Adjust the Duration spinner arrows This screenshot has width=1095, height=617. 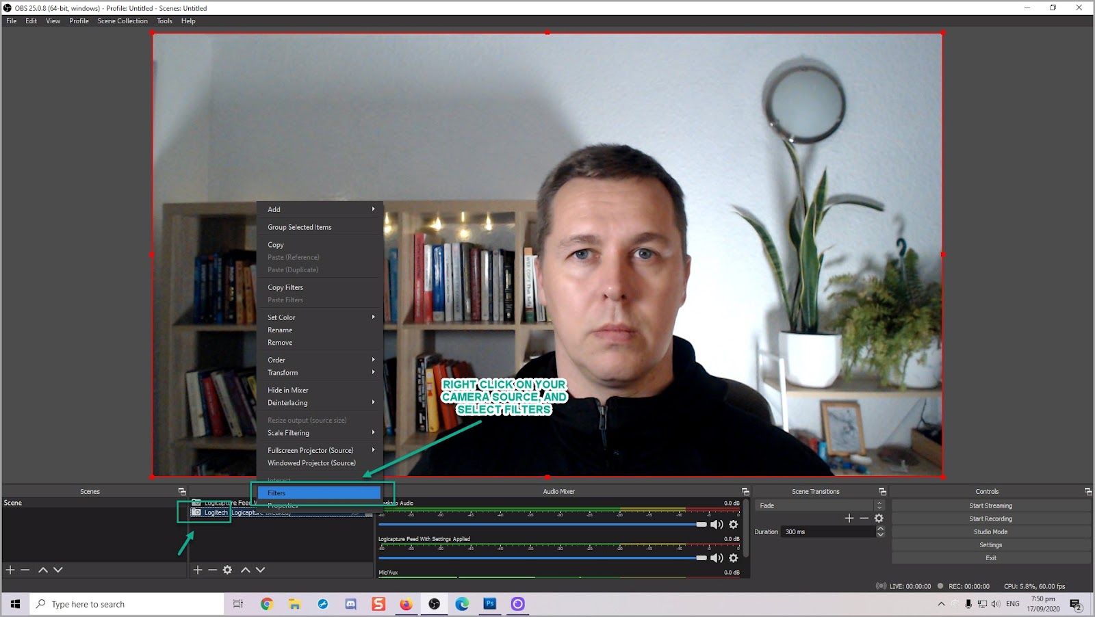coord(880,531)
